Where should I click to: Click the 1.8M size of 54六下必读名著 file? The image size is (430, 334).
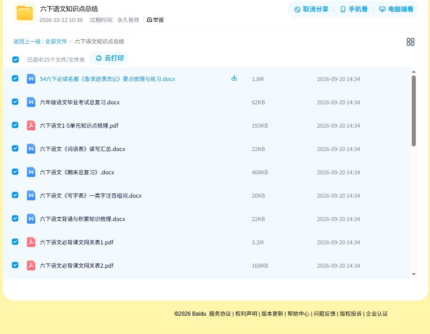[x=258, y=79]
